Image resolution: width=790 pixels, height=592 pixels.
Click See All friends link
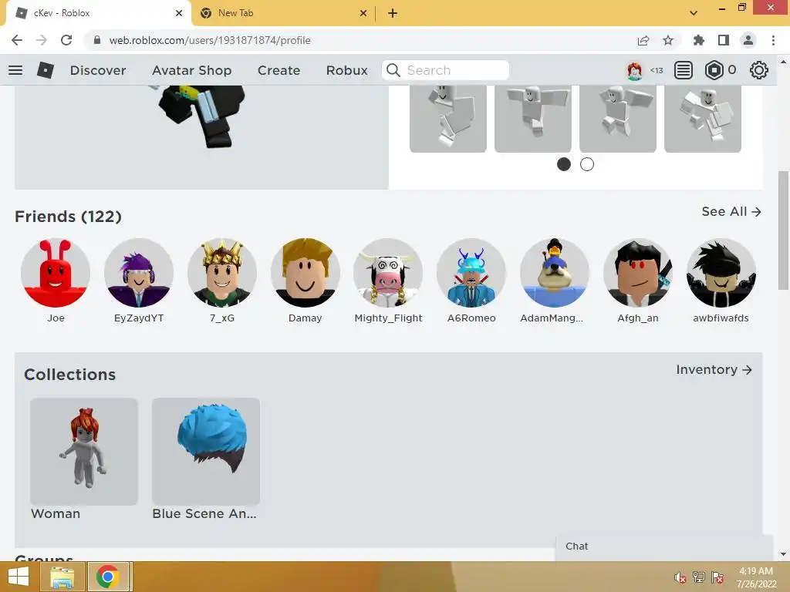(731, 211)
